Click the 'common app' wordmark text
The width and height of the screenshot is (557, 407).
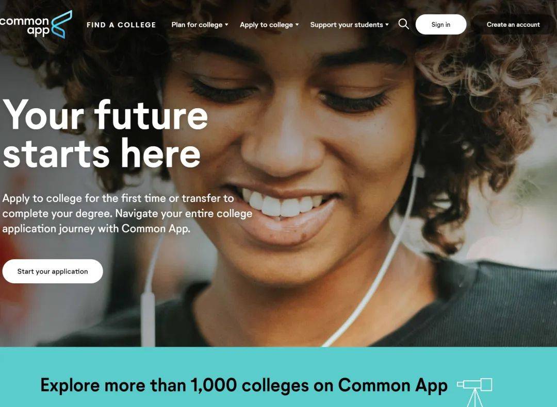click(x=25, y=26)
